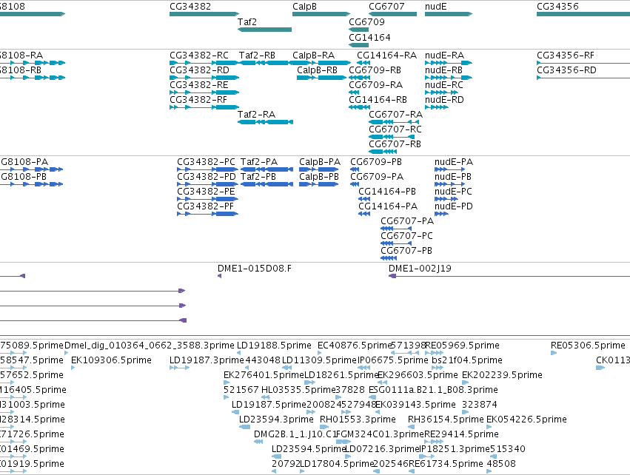The height and width of the screenshot is (475, 630).
Task: Open the Taf2-PA protein
Action: point(259,162)
